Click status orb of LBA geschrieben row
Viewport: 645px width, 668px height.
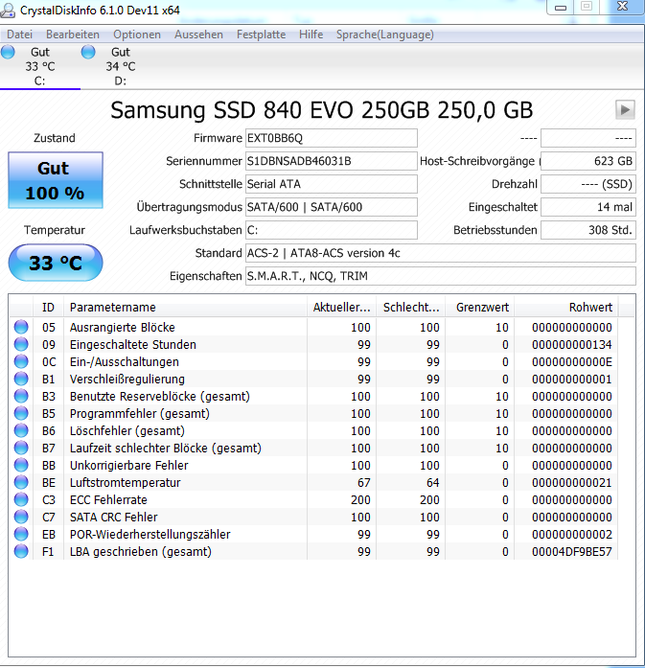pyautogui.click(x=21, y=551)
